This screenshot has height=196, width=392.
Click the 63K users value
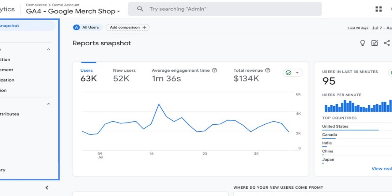(x=89, y=79)
